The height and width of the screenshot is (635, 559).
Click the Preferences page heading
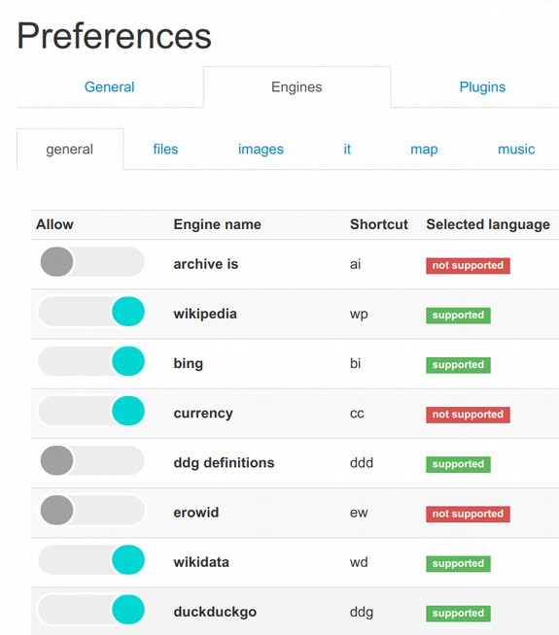click(114, 36)
